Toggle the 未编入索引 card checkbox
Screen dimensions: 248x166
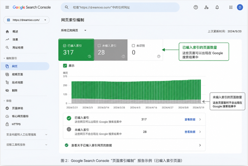coord(99,46)
